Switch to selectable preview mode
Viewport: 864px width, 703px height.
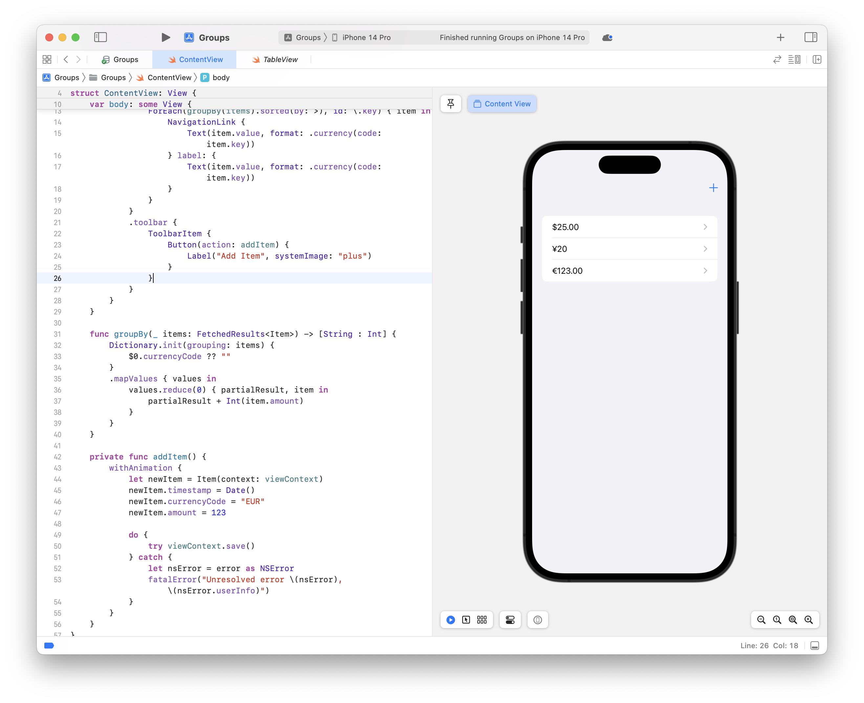(x=466, y=620)
